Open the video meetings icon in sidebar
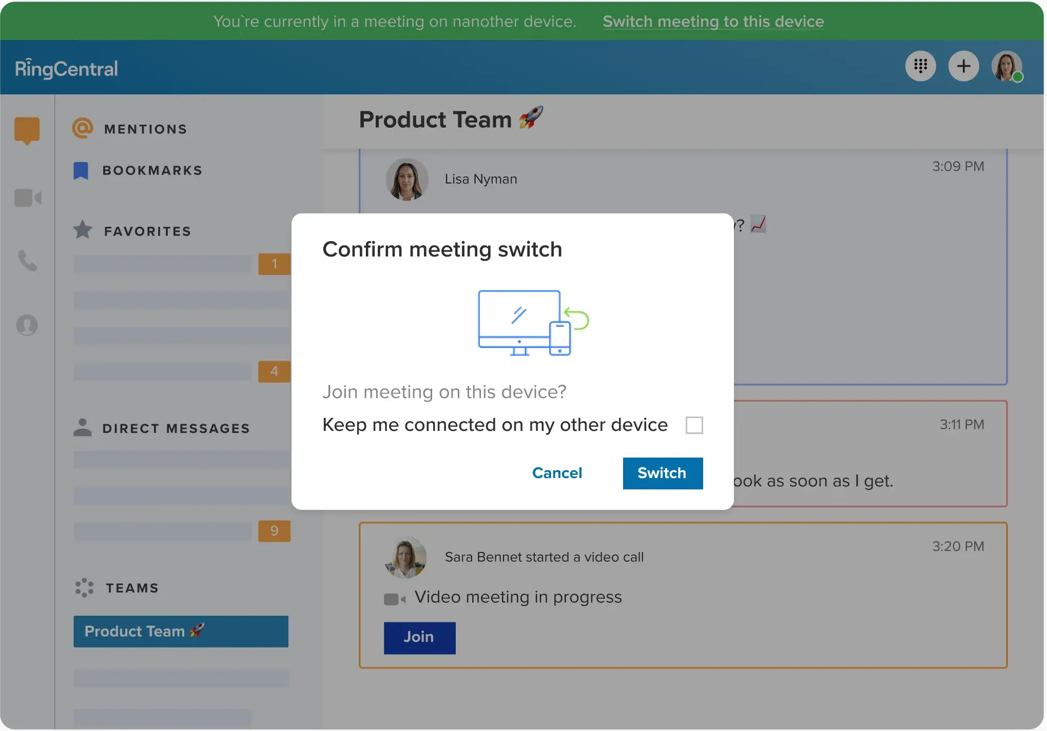Screen dimensions: 1047x731 coord(28,199)
